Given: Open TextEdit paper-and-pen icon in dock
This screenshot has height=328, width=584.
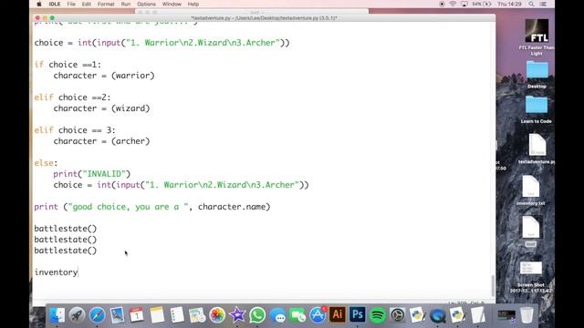Looking at the screenshot, I should click(478, 315).
